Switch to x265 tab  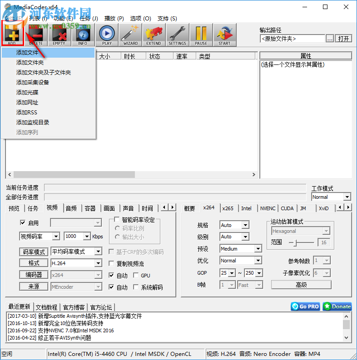pyautogui.click(x=228, y=208)
